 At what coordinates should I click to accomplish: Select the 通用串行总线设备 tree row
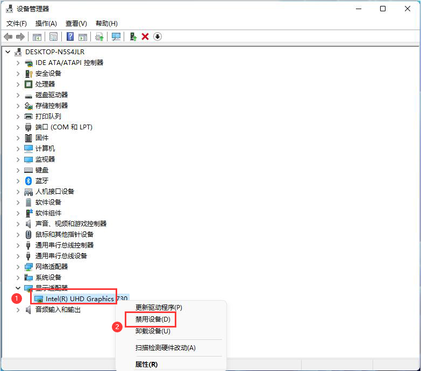coord(61,256)
